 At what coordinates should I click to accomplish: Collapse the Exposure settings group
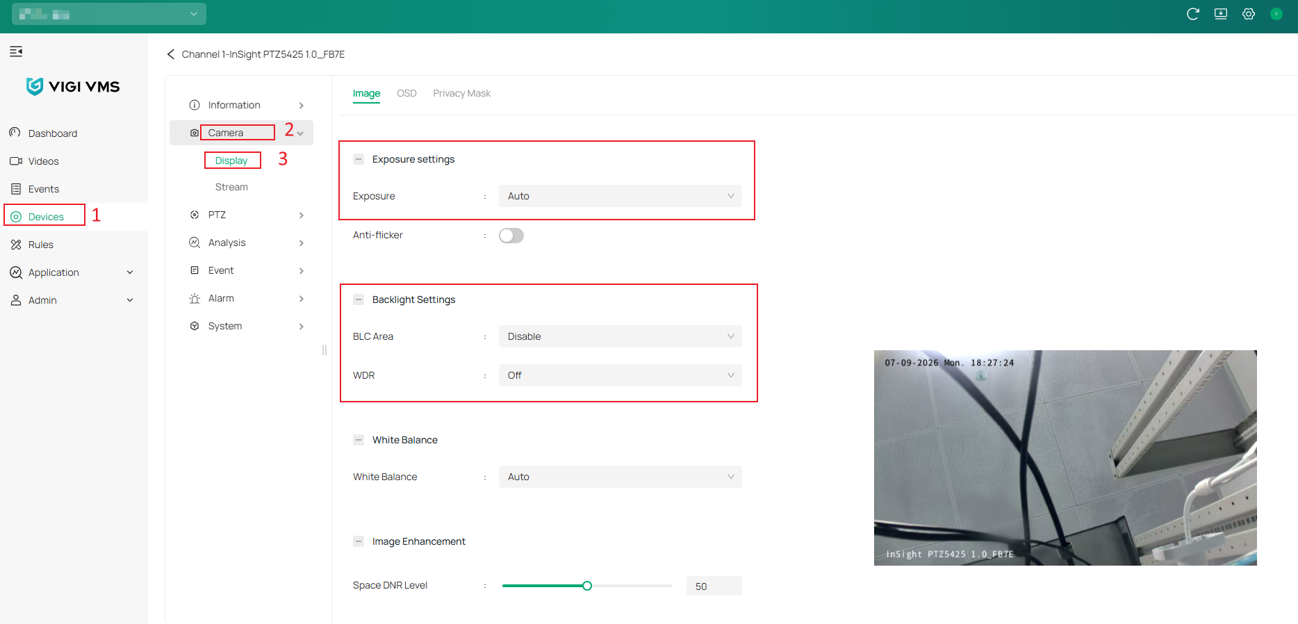(x=359, y=159)
